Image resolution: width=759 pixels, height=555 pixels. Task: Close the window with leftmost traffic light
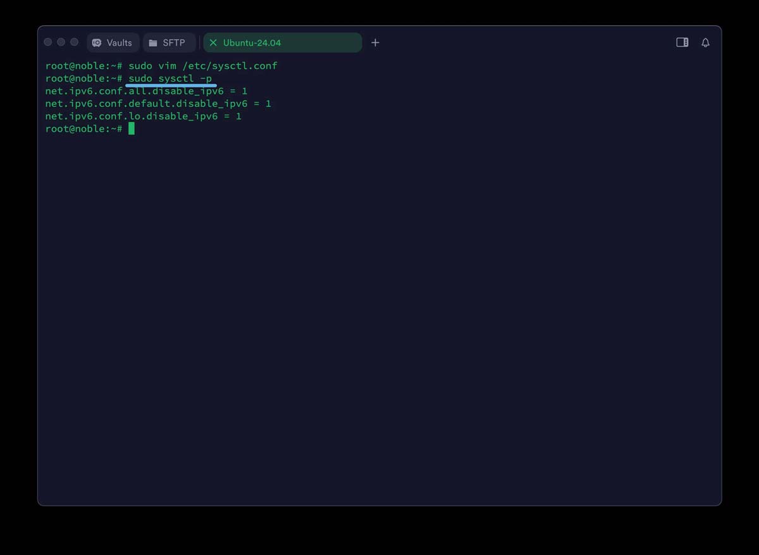[x=48, y=42]
